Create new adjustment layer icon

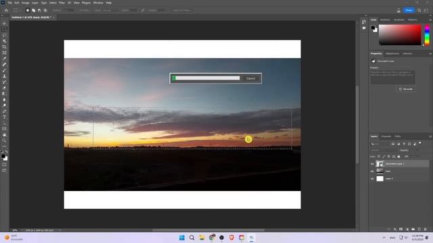407,230
